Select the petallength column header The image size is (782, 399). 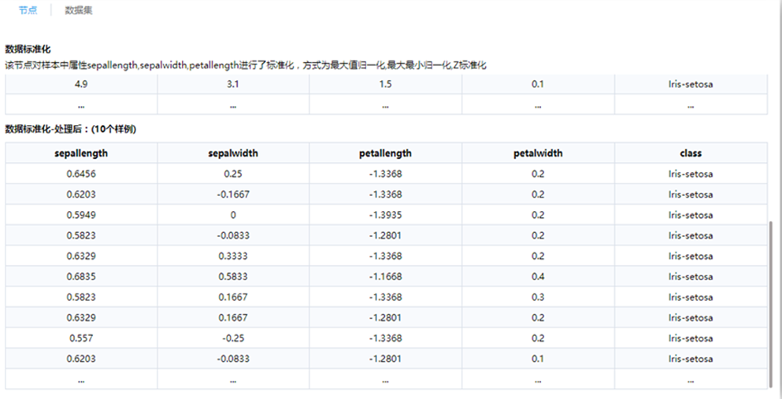[384, 153]
